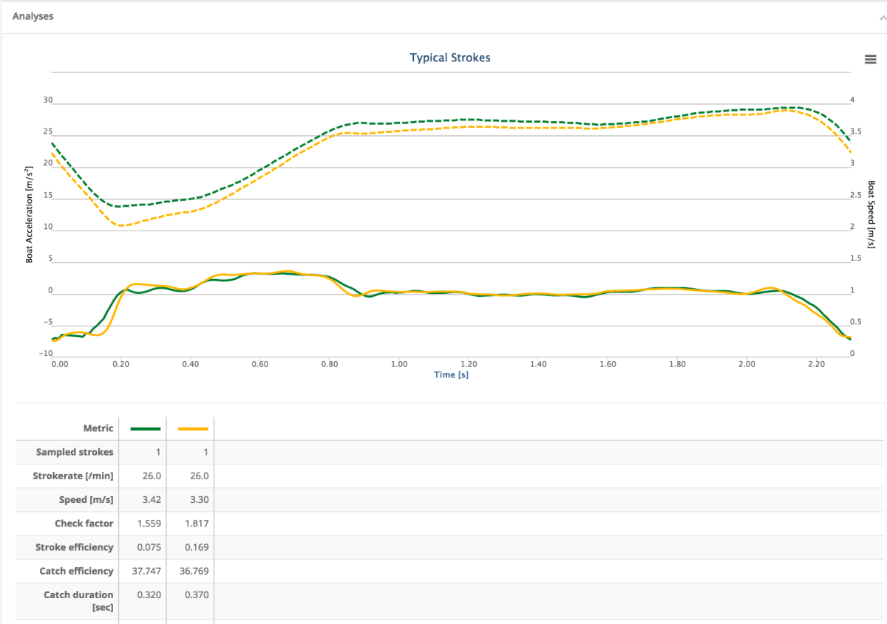Select the Strokerate [/min] row label
Viewport: 887px width, 624px height.
(73, 476)
